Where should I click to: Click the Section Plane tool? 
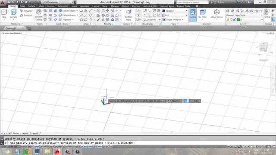[x=129, y=15]
